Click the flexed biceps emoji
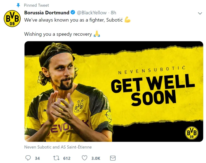The image size is (206, 163). coord(127,19)
